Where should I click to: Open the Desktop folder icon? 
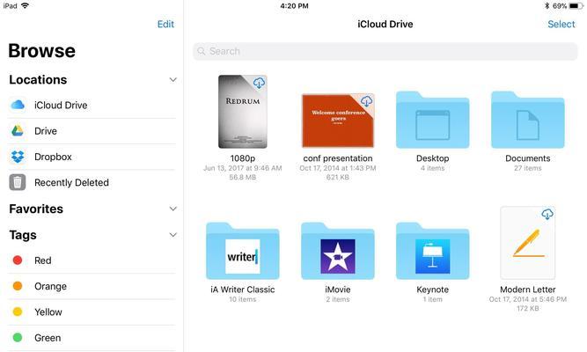(x=432, y=120)
